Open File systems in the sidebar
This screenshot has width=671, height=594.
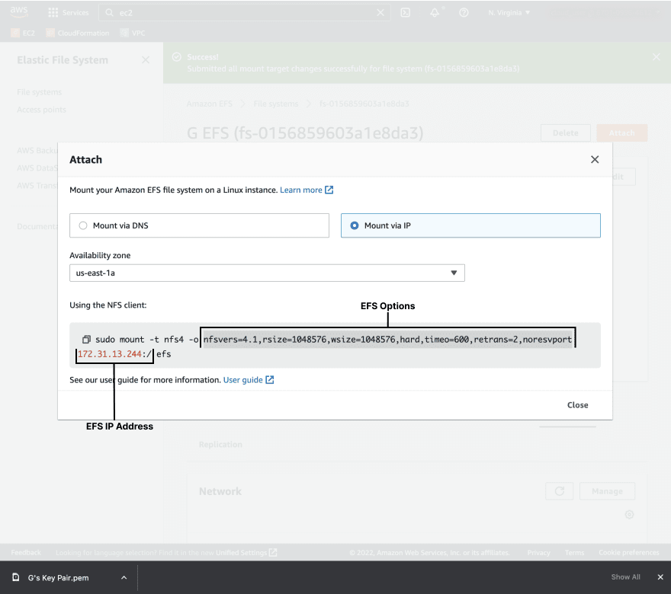(x=40, y=92)
